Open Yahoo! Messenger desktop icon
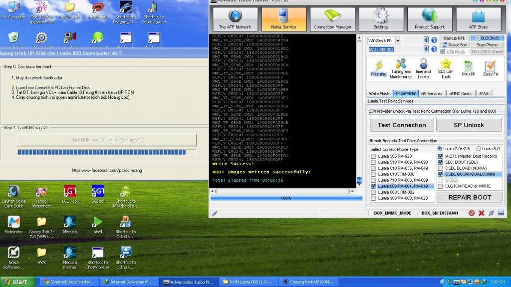Image resolution: width=511 pixels, height=287 pixels. (41, 197)
